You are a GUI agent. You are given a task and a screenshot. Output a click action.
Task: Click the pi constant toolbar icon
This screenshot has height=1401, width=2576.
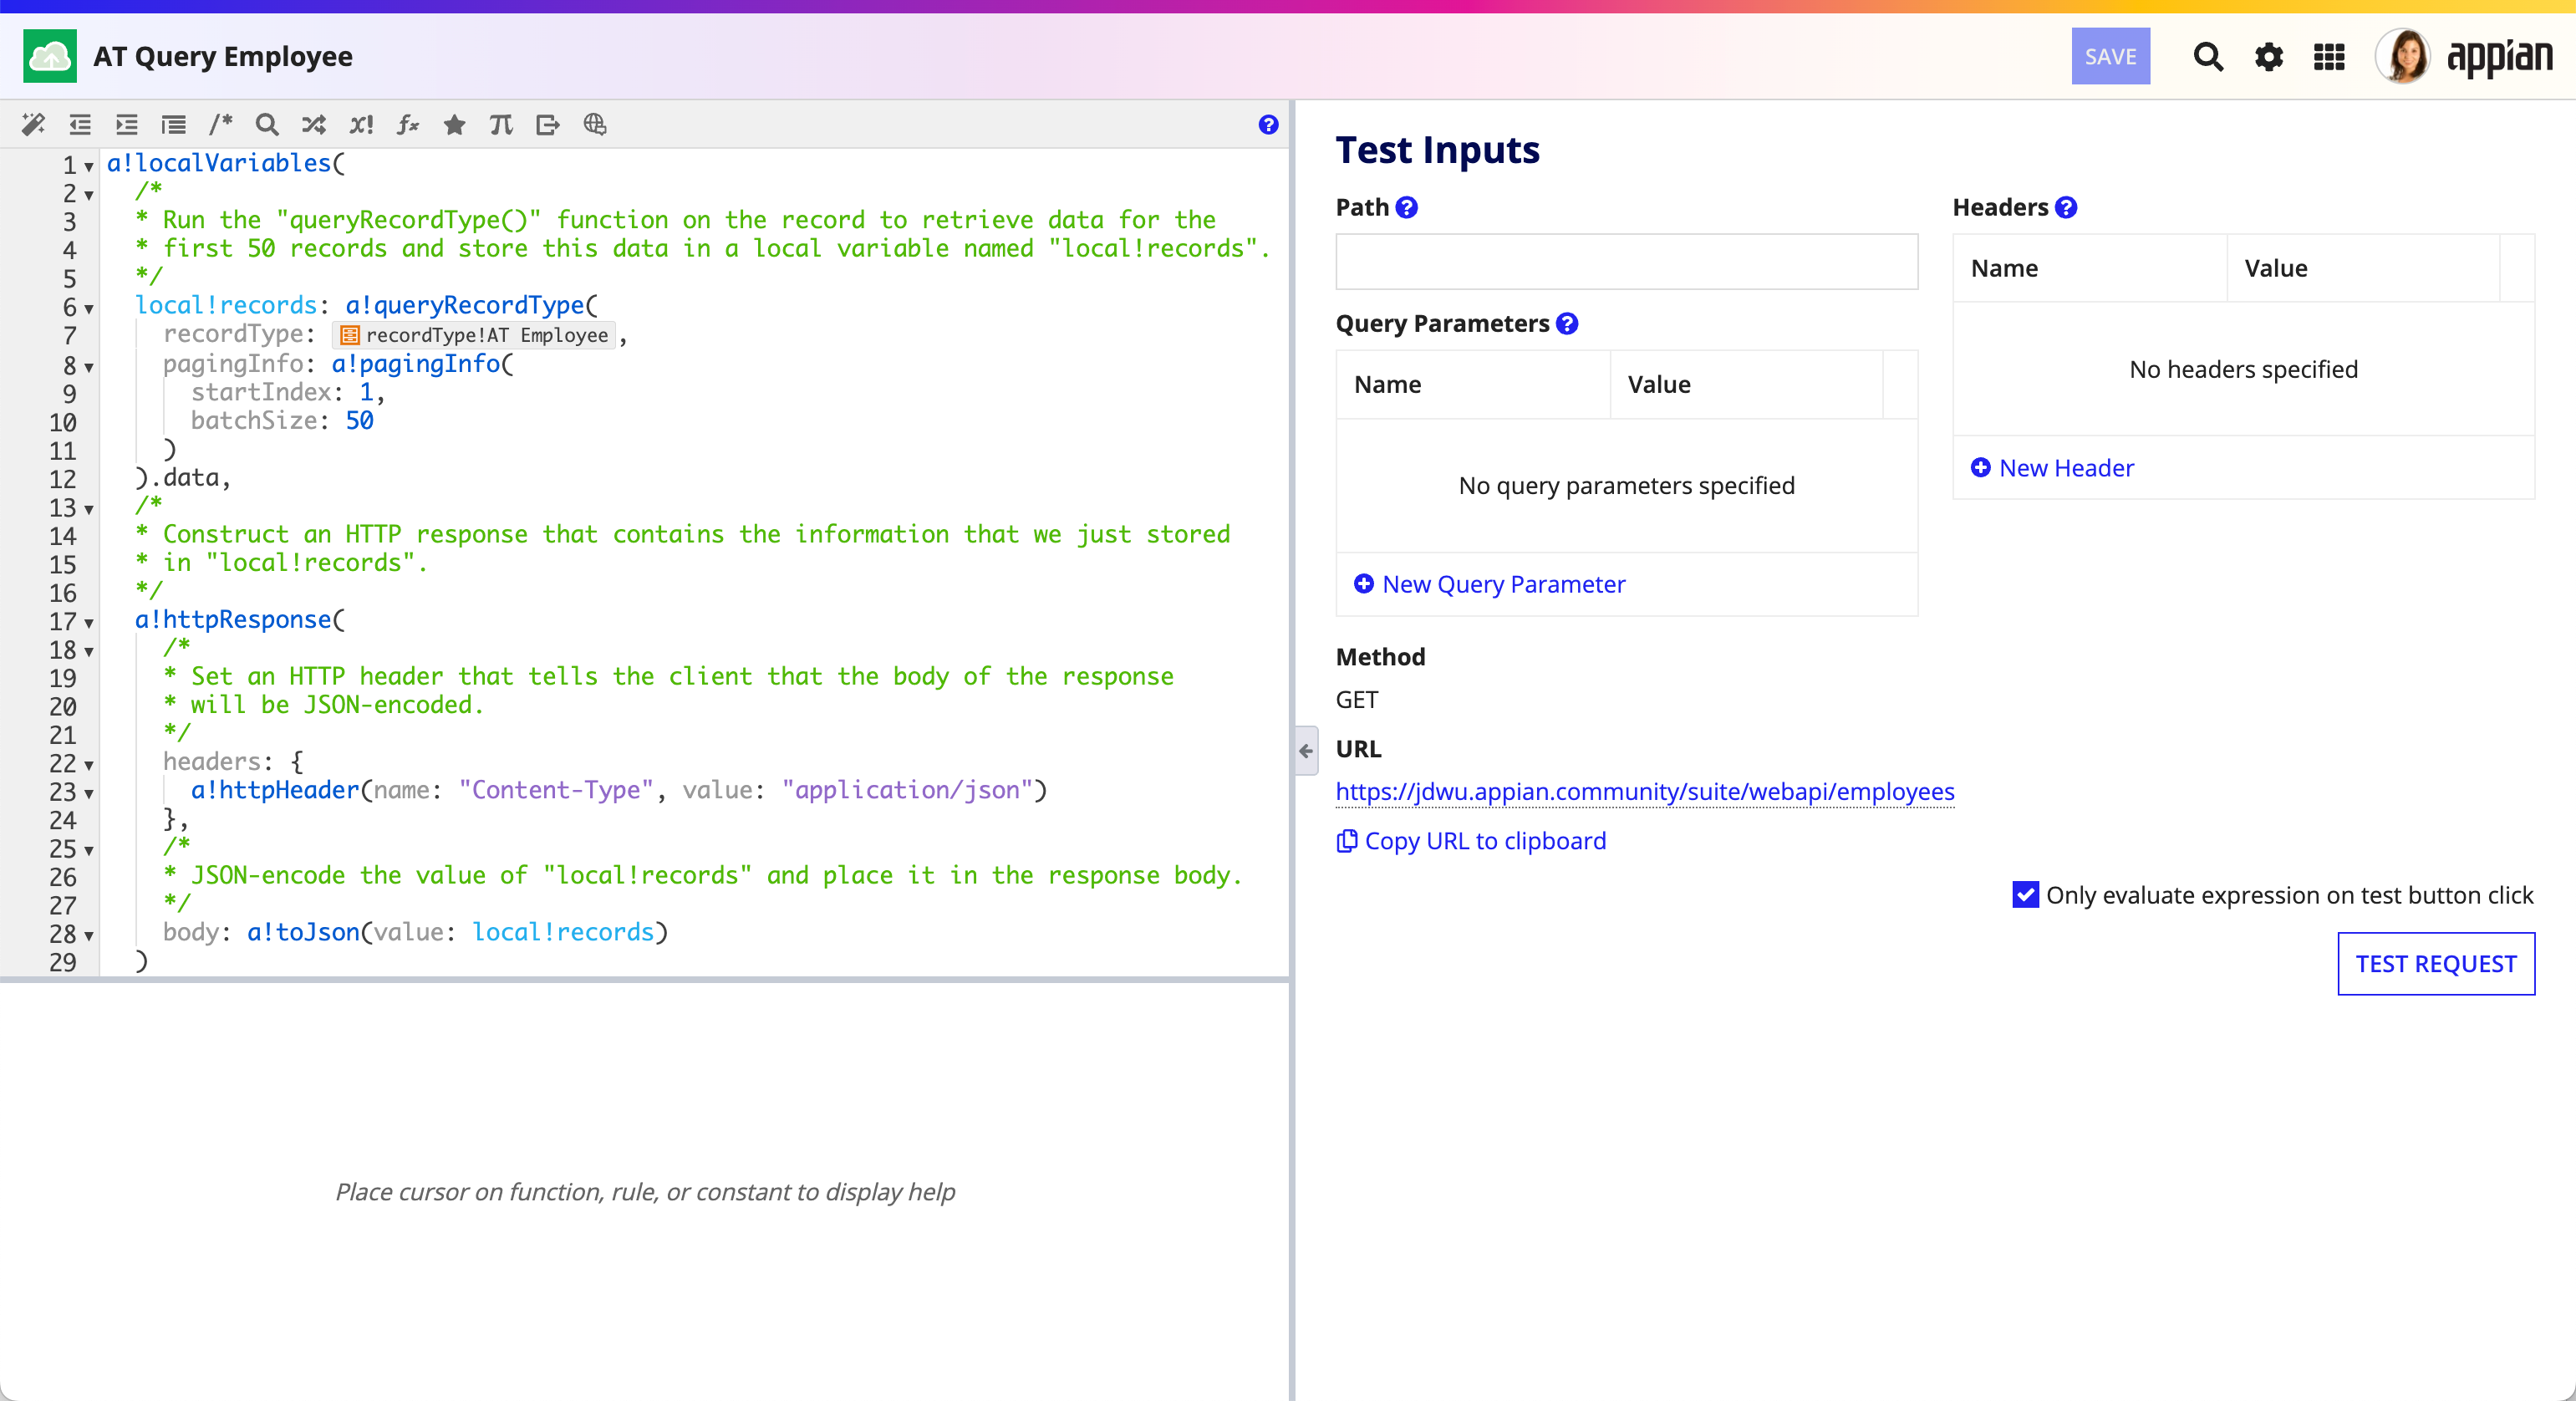point(501,124)
